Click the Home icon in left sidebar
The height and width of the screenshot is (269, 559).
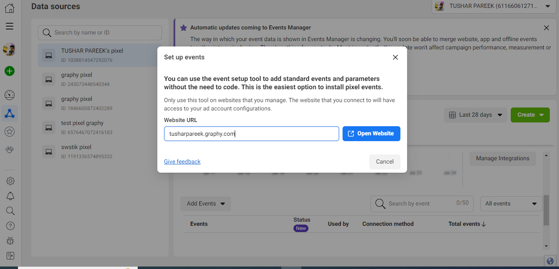tap(10, 8)
